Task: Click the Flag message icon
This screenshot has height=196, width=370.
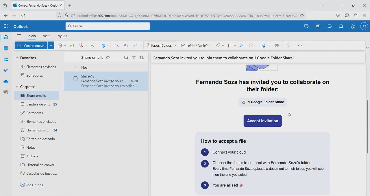Action: (230, 46)
